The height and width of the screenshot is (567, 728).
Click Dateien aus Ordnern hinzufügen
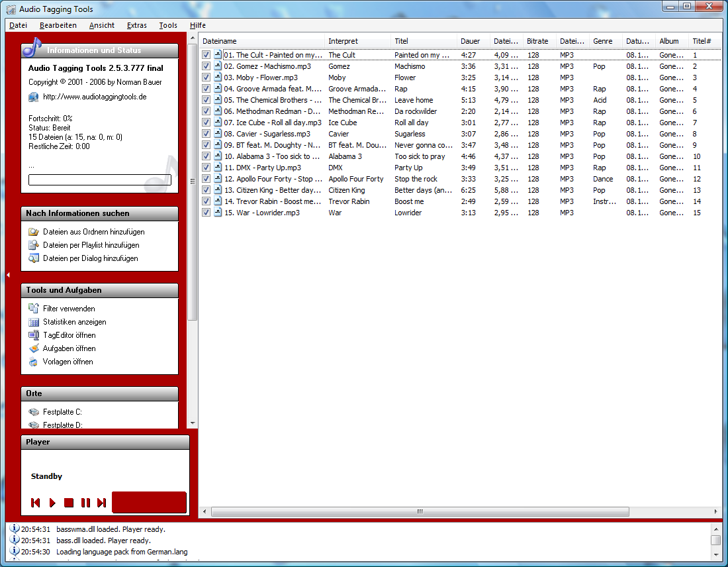click(94, 231)
